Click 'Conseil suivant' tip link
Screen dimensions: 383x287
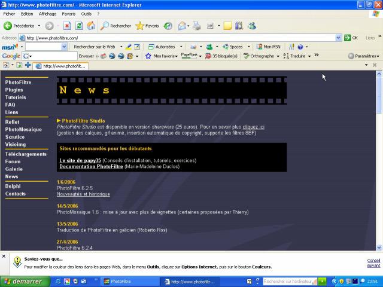coord(373,263)
